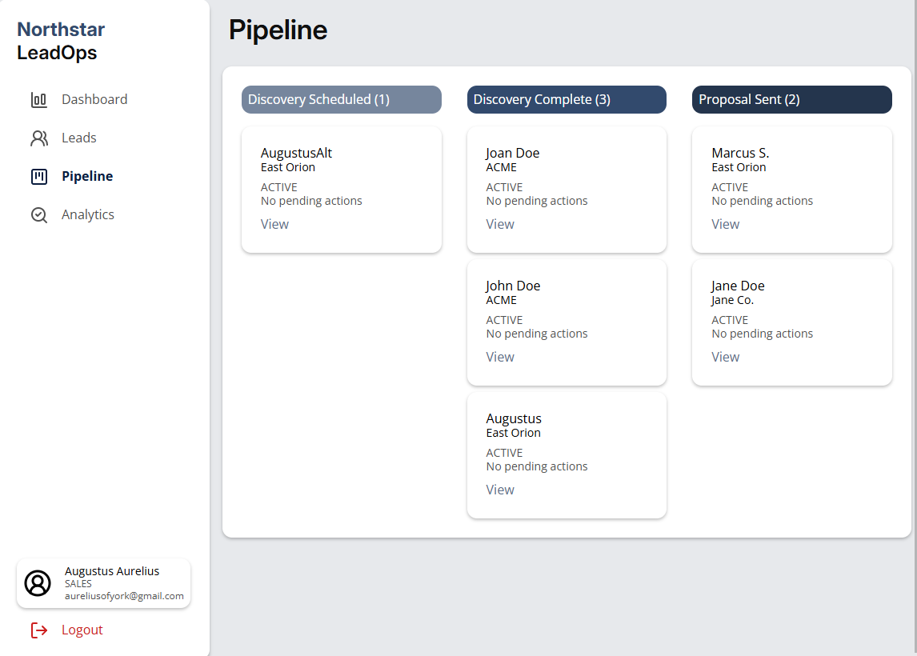The height and width of the screenshot is (656, 917).
Task: Select the Pipeline board icon
Action: (x=38, y=176)
